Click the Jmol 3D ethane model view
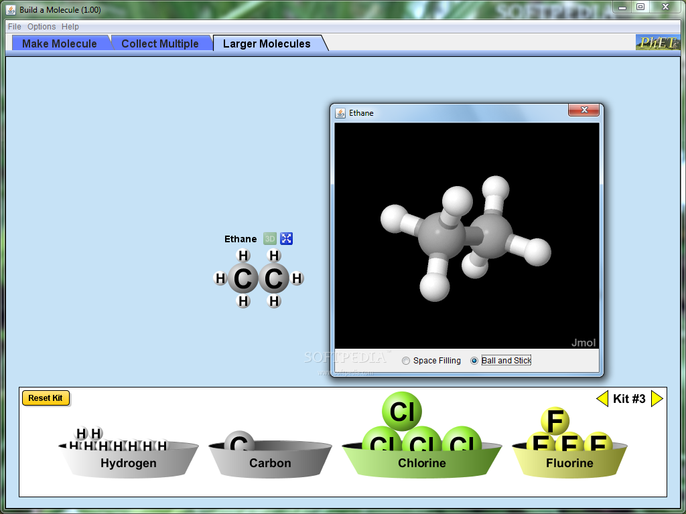 467,235
